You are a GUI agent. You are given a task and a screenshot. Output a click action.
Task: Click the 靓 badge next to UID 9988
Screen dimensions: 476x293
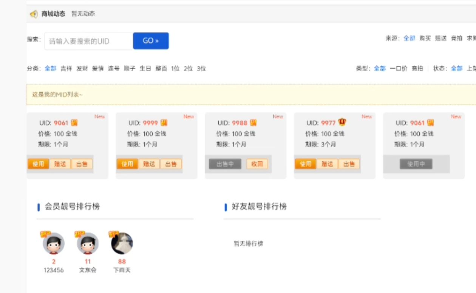(x=253, y=123)
